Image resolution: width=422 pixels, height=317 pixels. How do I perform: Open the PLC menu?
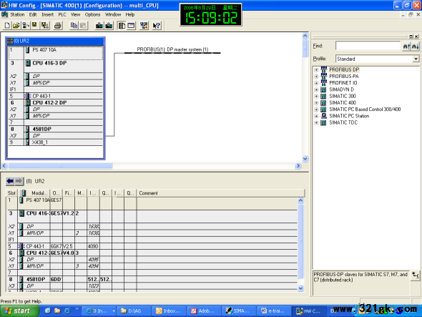(62, 14)
